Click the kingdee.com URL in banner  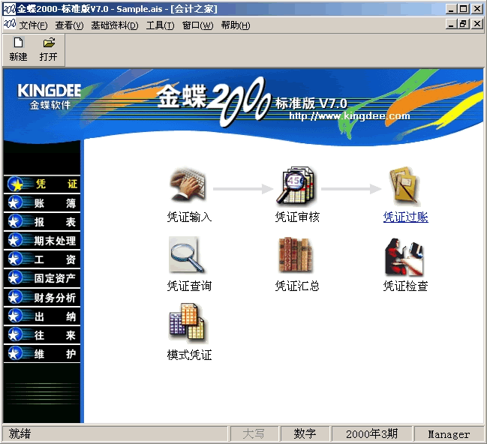pyautogui.click(x=350, y=116)
